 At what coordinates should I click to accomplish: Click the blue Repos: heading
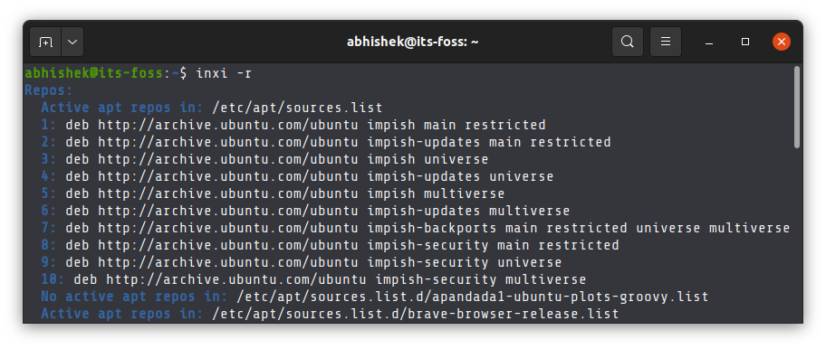[49, 90]
